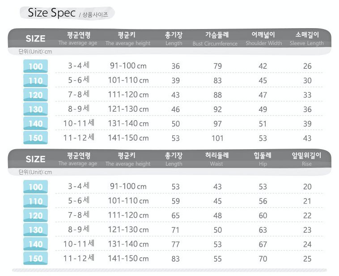
Task: Click the hip value 70
Action: coord(263,259)
